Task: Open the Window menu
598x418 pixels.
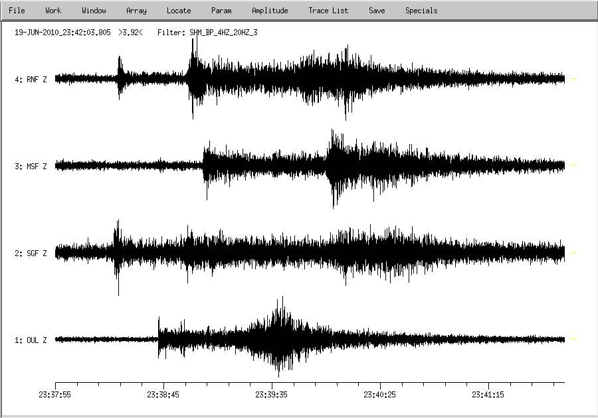Action: (94, 11)
